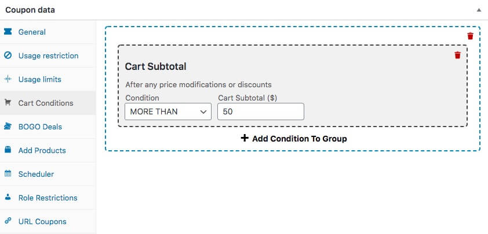Click the plus icon to add a condition
The height and width of the screenshot is (234, 488).
pos(245,139)
